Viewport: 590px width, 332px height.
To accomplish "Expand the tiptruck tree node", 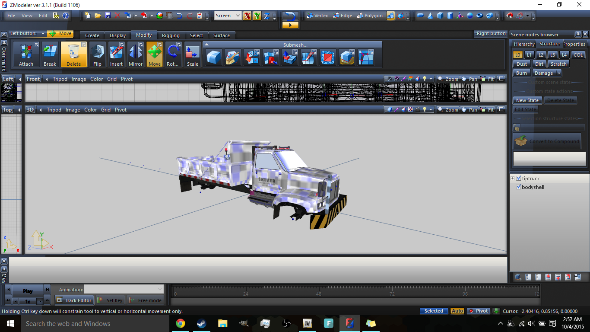I will pyautogui.click(x=513, y=179).
